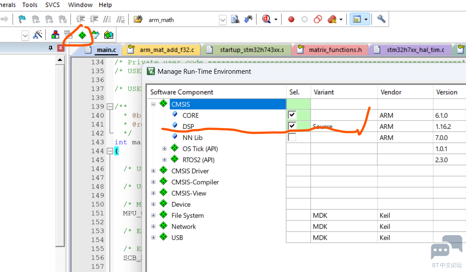Uncheck the CORE component checkbox
Viewport: 466px width, 272px height.
tap(292, 115)
